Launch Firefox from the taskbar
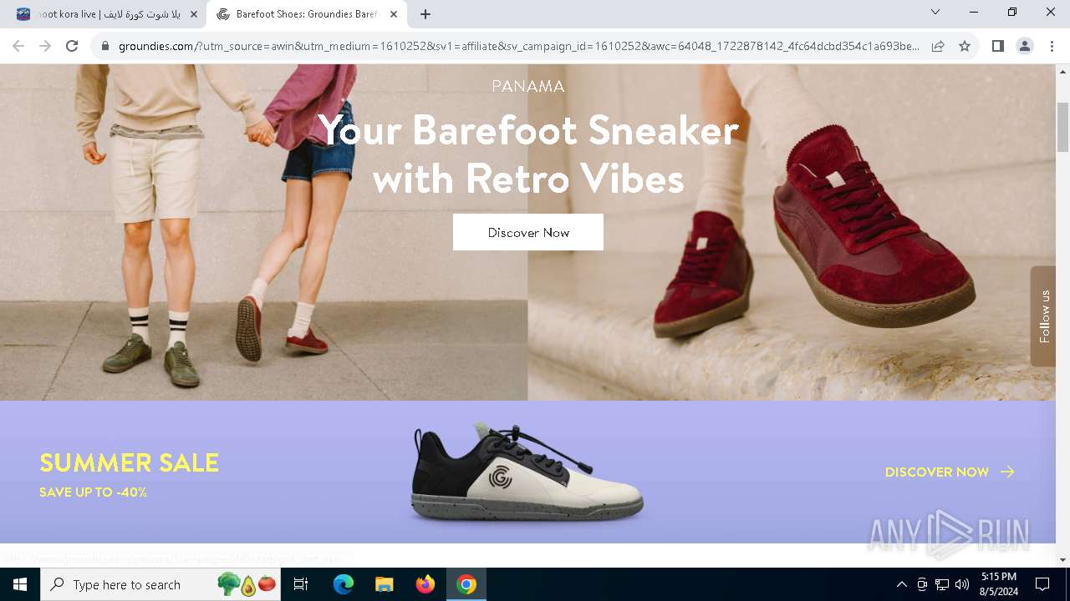Screen dimensions: 1070x601 pos(425,584)
